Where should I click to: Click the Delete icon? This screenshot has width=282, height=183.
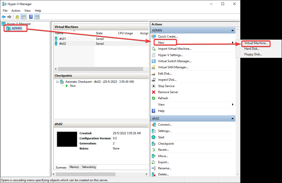[x=154, y=174]
